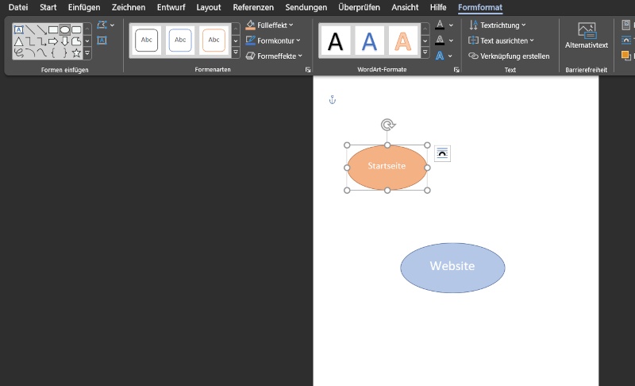The width and height of the screenshot is (635, 386).
Task: Expand the shapes gallery with More button
Action: 87,53
